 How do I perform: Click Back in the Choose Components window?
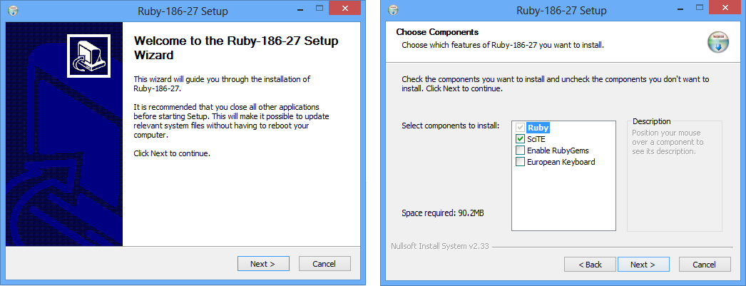[x=590, y=265]
